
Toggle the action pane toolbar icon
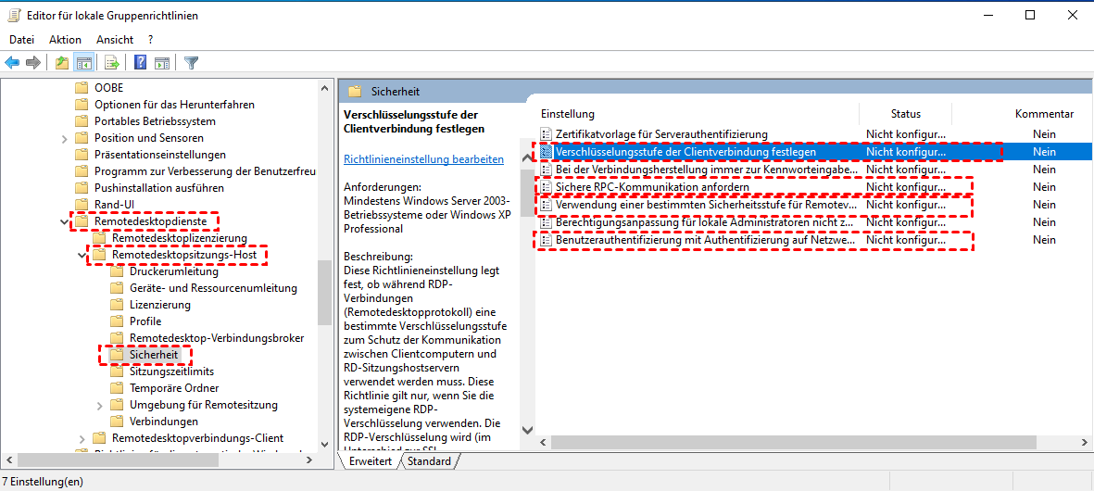162,63
